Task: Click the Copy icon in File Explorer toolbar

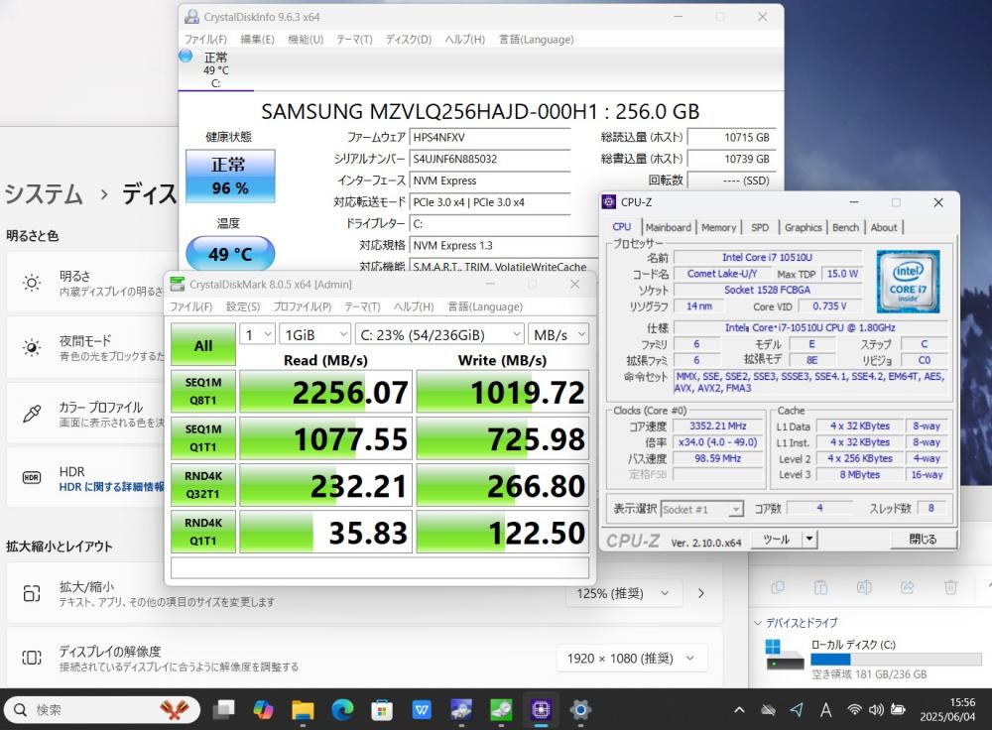Action: [778, 587]
